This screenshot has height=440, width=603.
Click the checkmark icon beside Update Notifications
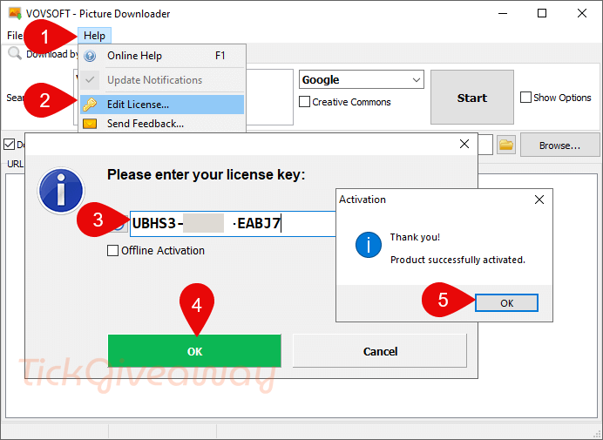(90, 80)
